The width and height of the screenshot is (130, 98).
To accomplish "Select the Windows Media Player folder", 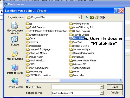I will pos(83,60).
